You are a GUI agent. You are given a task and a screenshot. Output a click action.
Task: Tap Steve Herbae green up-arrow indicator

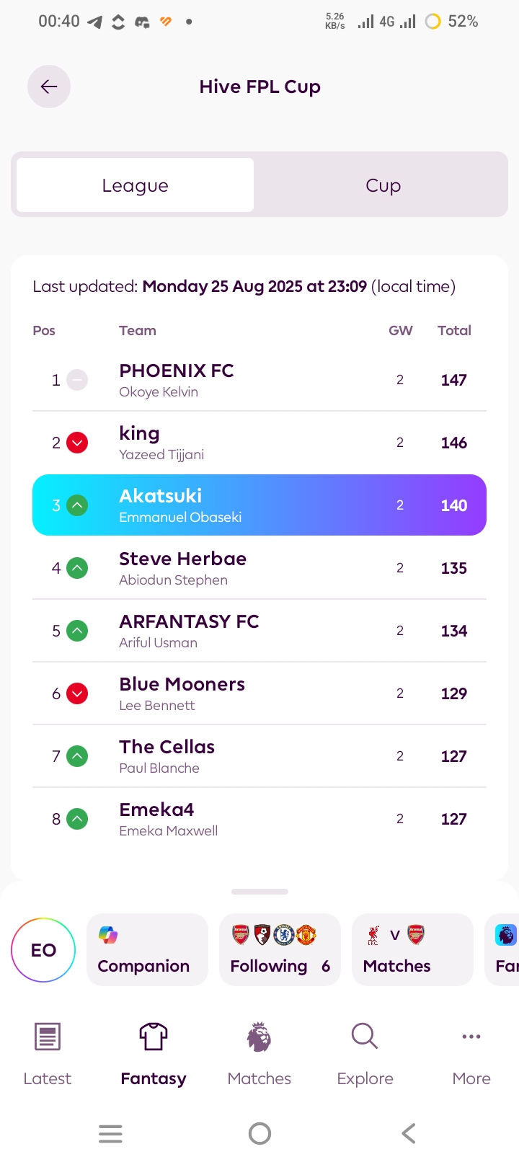point(77,568)
